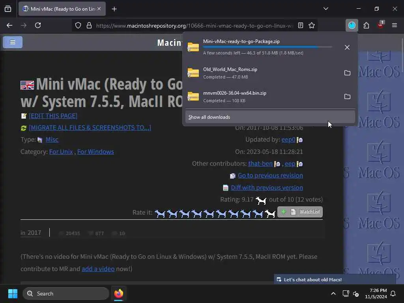Viewport: 404px width, 303px height.
Task: Click the address bar URL field
Action: (x=195, y=26)
